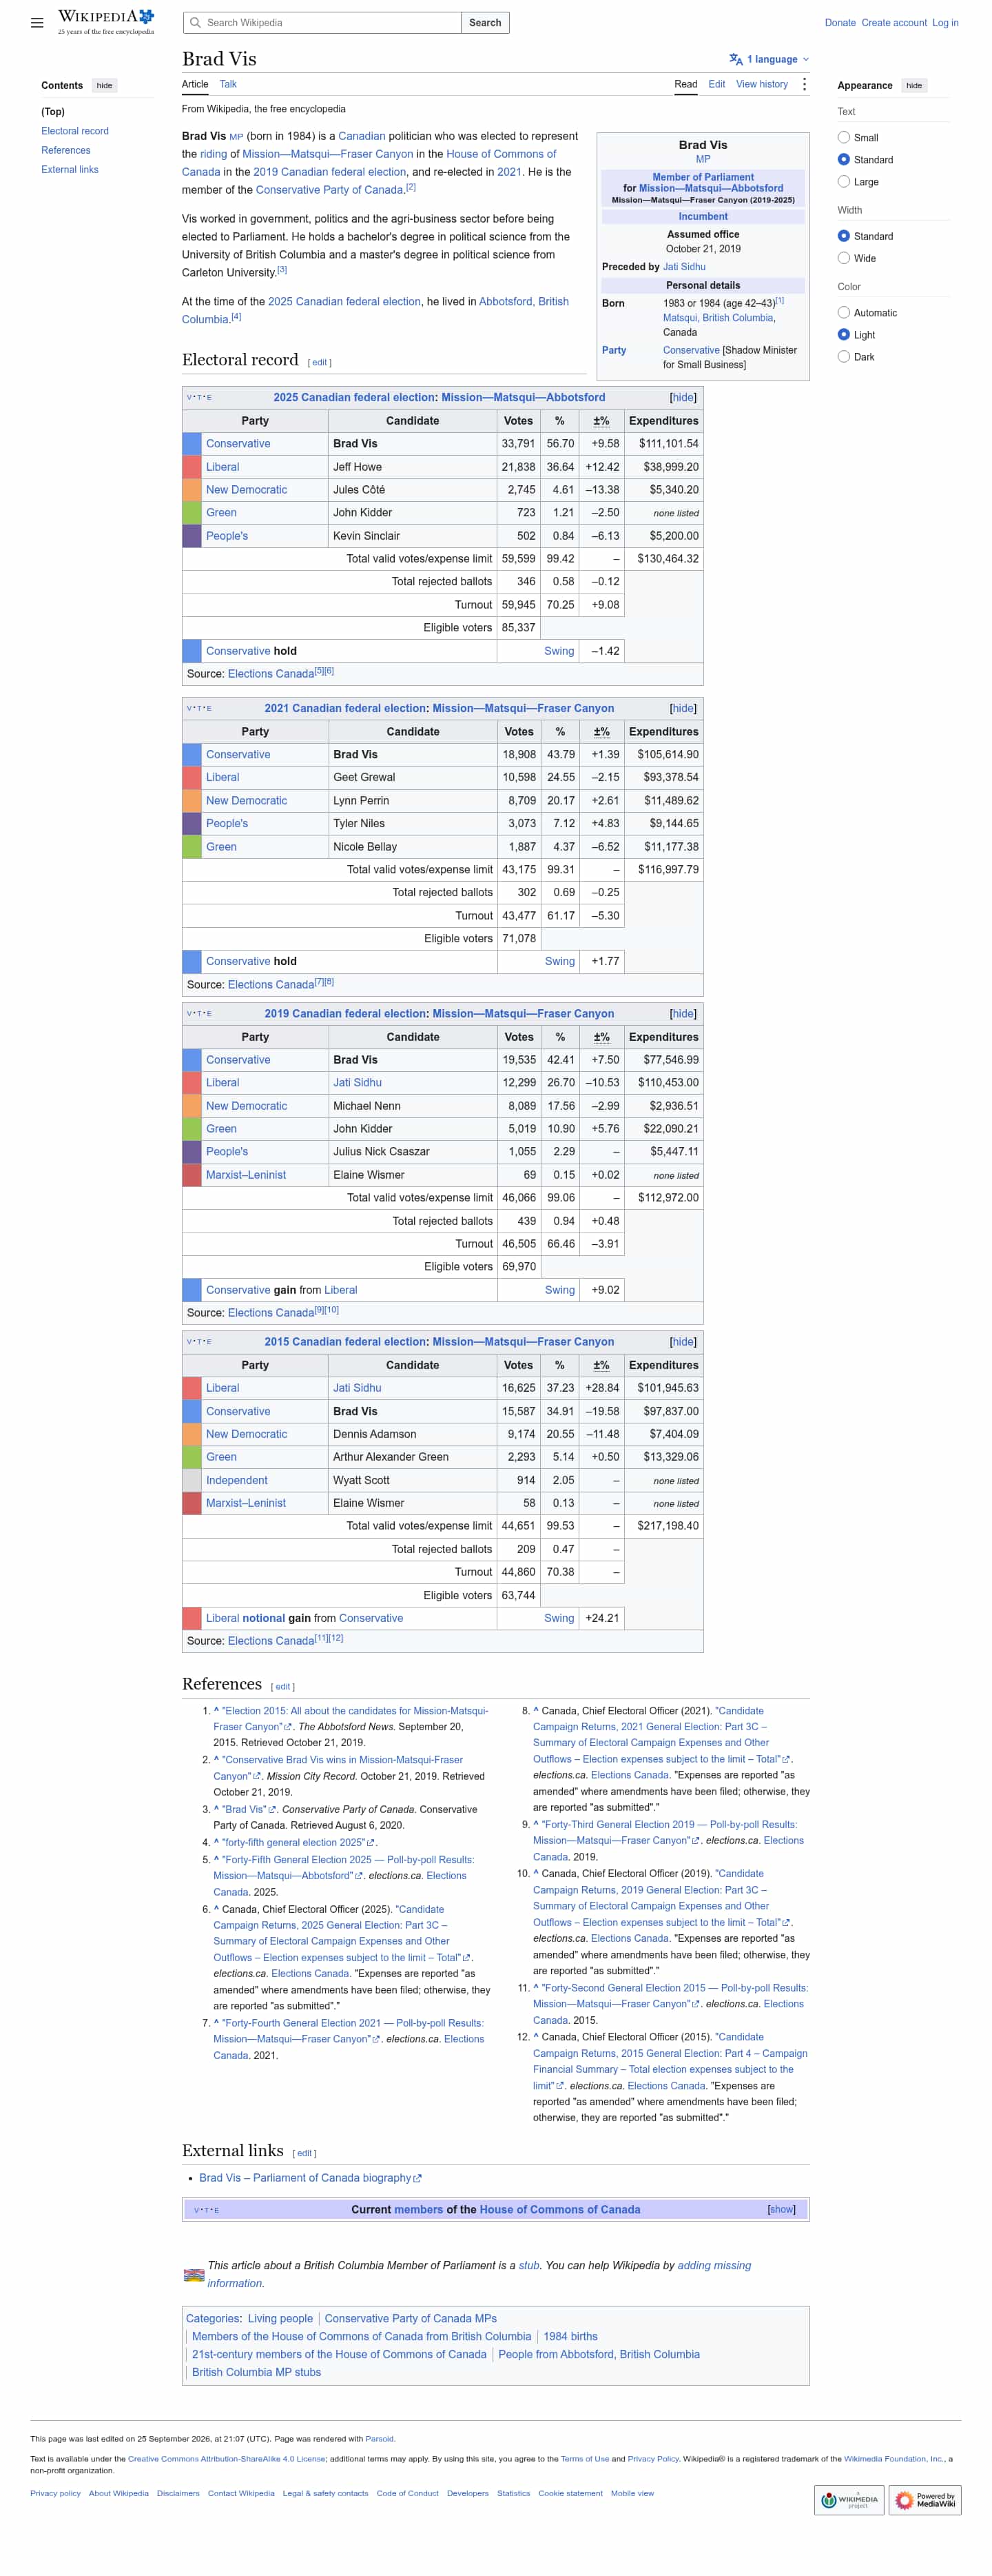Click the Search button

(486, 23)
